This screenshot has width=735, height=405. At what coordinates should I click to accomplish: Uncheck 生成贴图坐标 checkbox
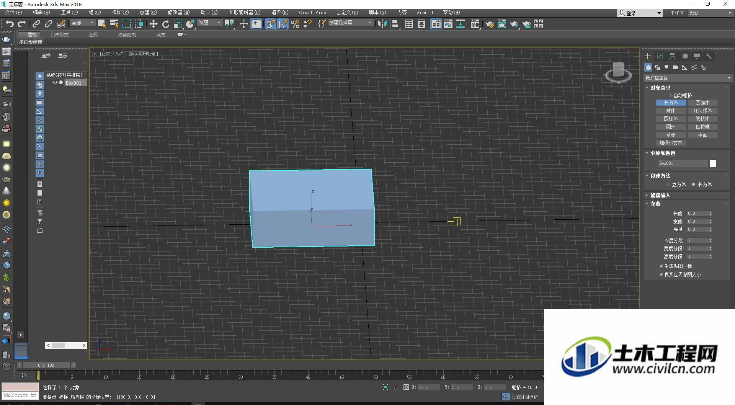pyautogui.click(x=661, y=266)
